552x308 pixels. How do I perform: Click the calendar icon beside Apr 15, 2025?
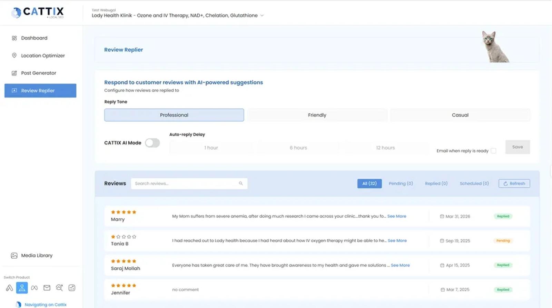442,265
